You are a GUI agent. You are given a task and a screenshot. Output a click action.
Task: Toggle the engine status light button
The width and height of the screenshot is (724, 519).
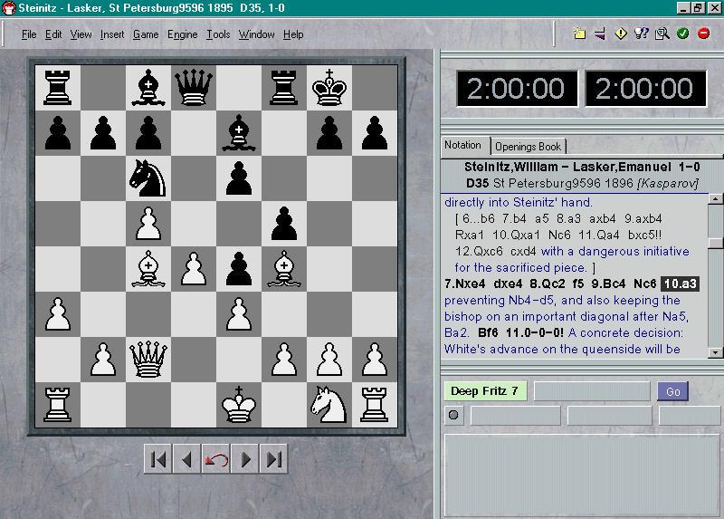454,416
